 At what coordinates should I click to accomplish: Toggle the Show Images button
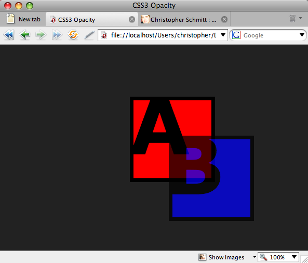tap(221, 257)
